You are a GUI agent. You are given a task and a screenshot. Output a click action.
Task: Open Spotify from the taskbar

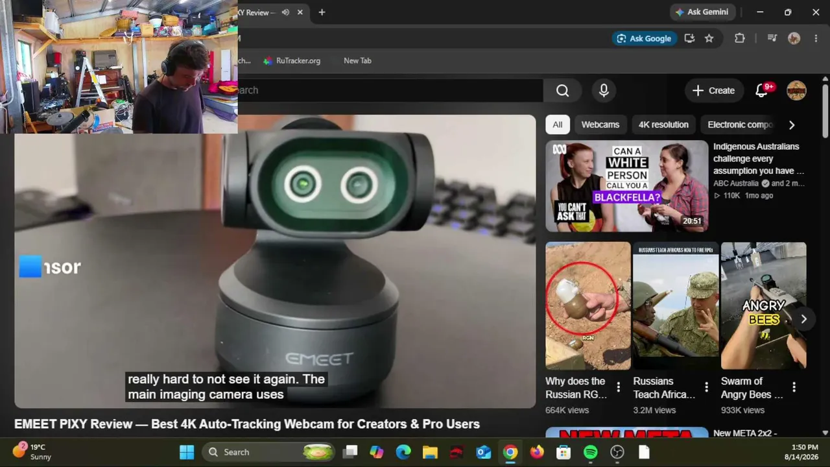pos(591,452)
